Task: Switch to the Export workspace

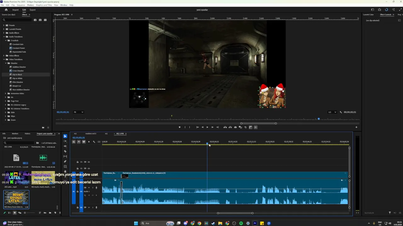Action: pyautogui.click(x=33, y=10)
